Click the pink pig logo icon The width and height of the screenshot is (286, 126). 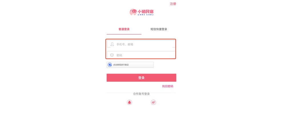point(133,12)
